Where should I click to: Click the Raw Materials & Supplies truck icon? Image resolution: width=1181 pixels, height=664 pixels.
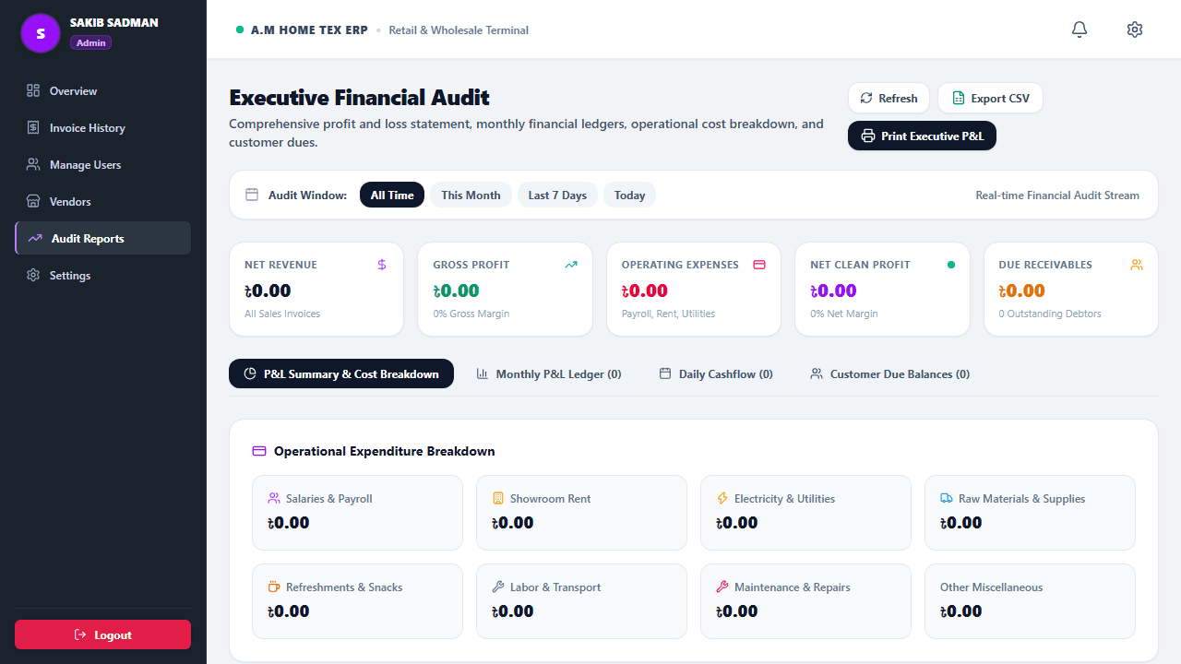(x=947, y=498)
